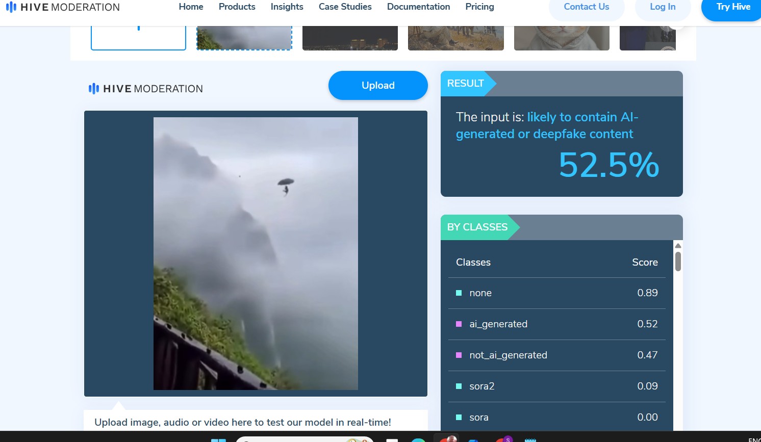Choose the painting sample thumbnail with figures
This screenshot has height=442, width=761.
tap(455, 38)
